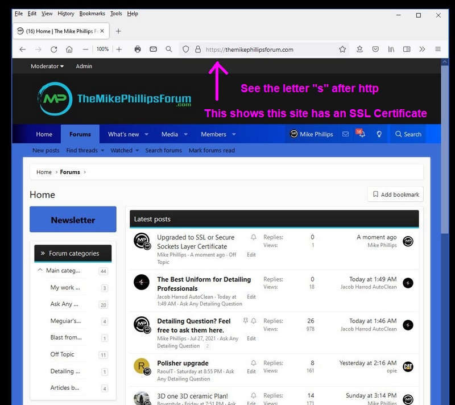Open the library bookshelf icon
Viewport: 455px width, 405px height.
391,49
